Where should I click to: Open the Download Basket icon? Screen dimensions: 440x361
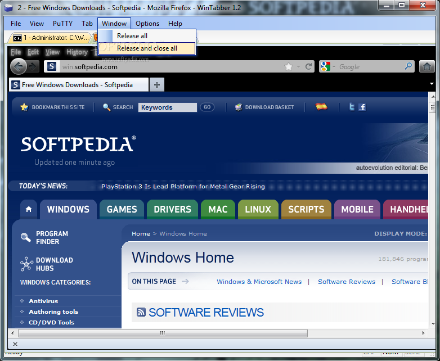(239, 107)
